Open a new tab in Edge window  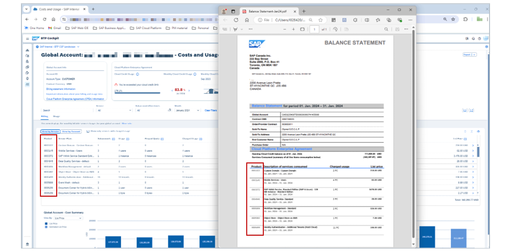[x=304, y=11]
